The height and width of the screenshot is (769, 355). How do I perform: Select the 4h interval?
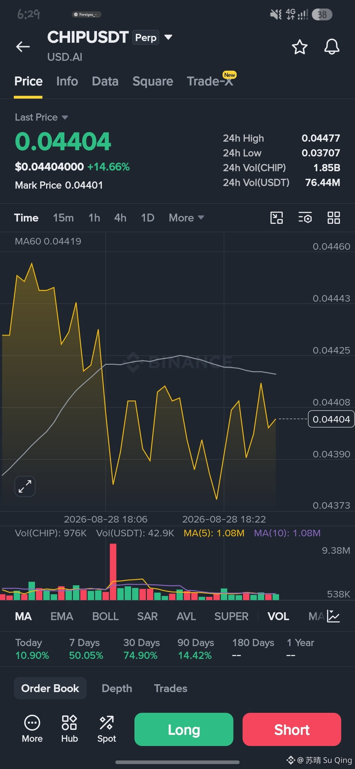(120, 218)
